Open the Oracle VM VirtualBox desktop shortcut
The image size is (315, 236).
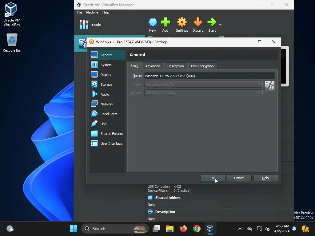pyautogui.click(x=12, y=14)
